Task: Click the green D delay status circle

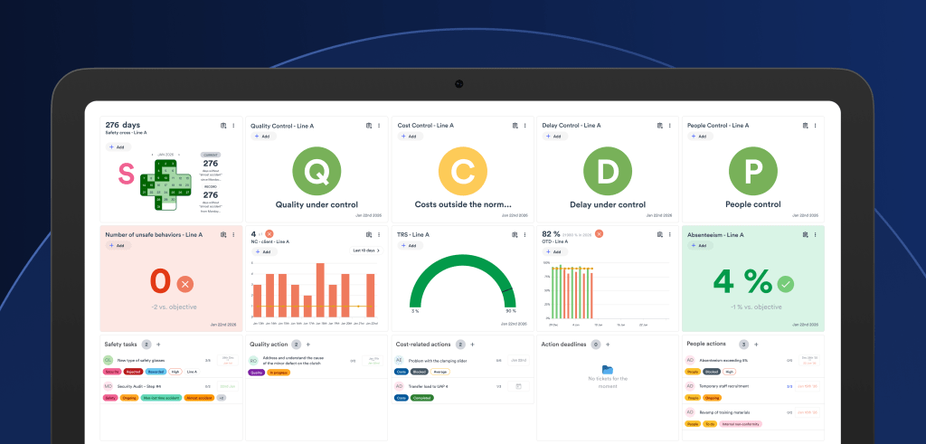Action: point(608,171)
